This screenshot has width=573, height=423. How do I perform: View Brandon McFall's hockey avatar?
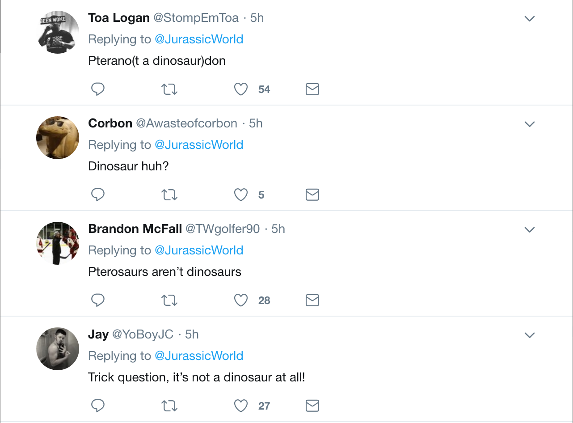[x=58, y=243]
